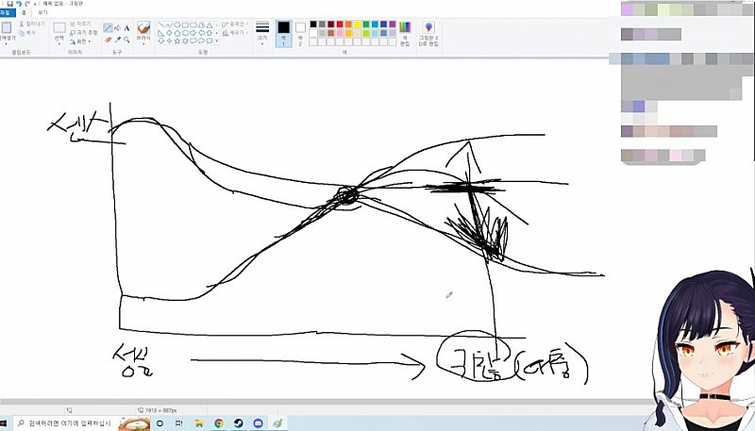755x431 pixels.
Task: Select the Pencil tool in Paint
Action: point(108,28)
